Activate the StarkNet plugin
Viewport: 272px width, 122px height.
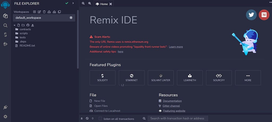tap(131, 78)
